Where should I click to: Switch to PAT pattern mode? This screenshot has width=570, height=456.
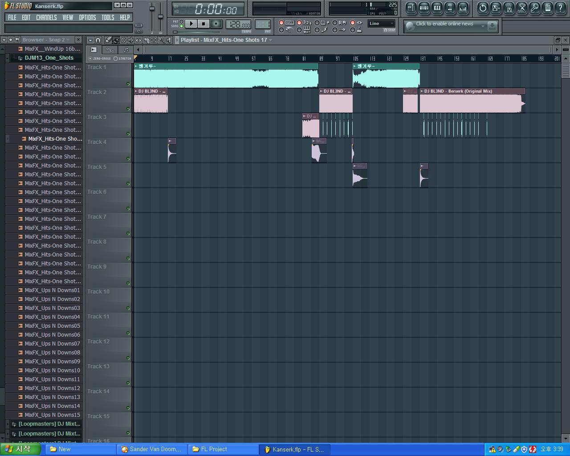point(181,21)
